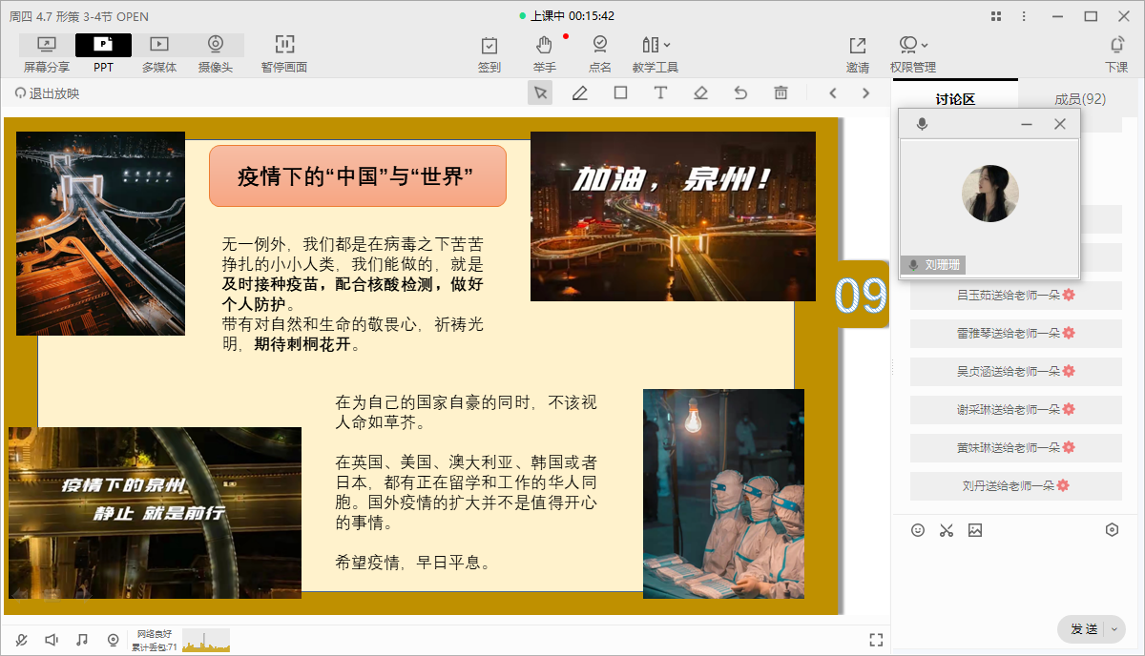The height and width of the screenshot is (656, 1145).
Task: Choose the rectangle shape tool
Action: pyautogui.click(x=620, y=93)
